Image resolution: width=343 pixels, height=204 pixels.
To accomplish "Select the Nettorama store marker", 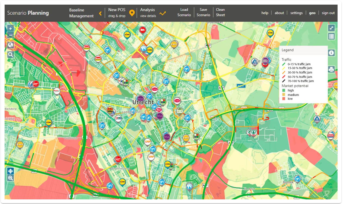I will [x=110, y=110].
